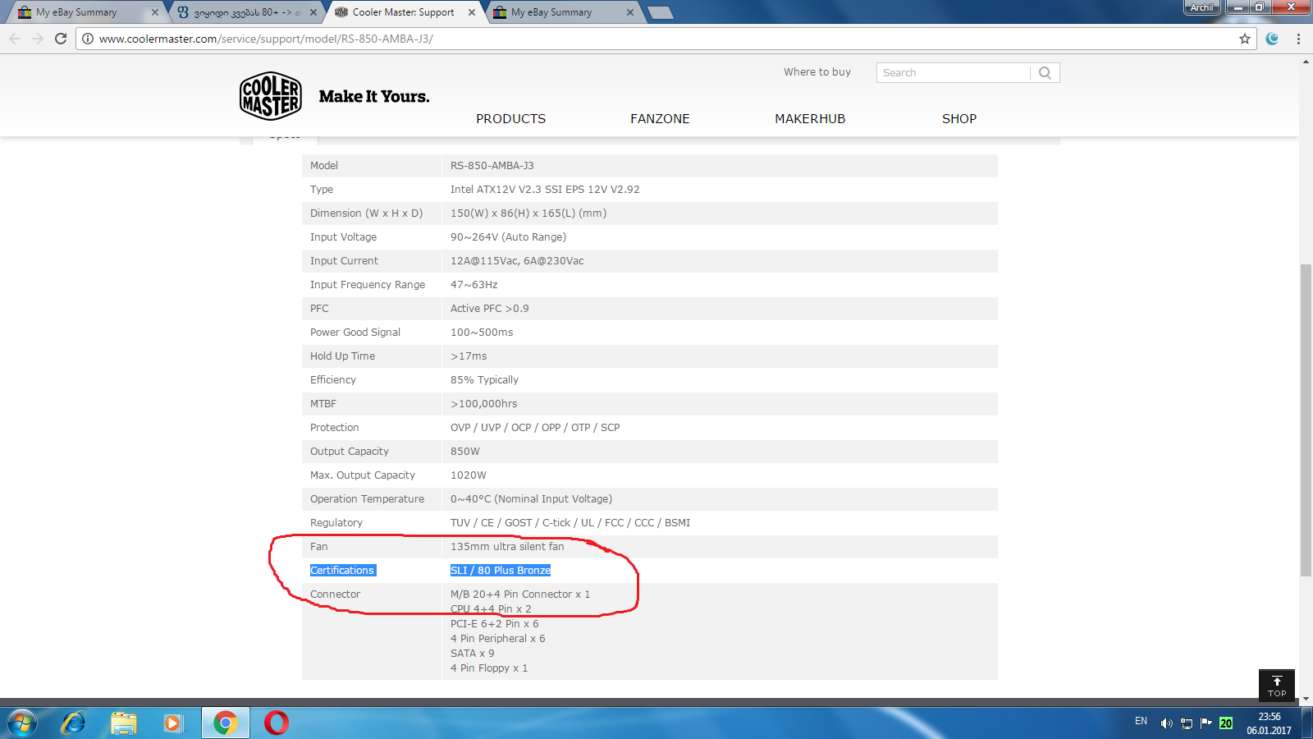Click the browser back arrow

click(x=15, y=39)
